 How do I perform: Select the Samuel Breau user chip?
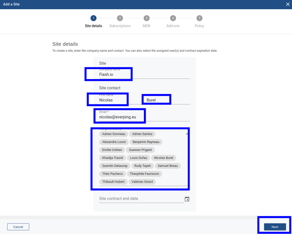[168, 166]
